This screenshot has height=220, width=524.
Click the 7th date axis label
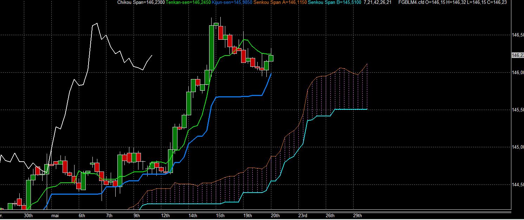[109, 215]
